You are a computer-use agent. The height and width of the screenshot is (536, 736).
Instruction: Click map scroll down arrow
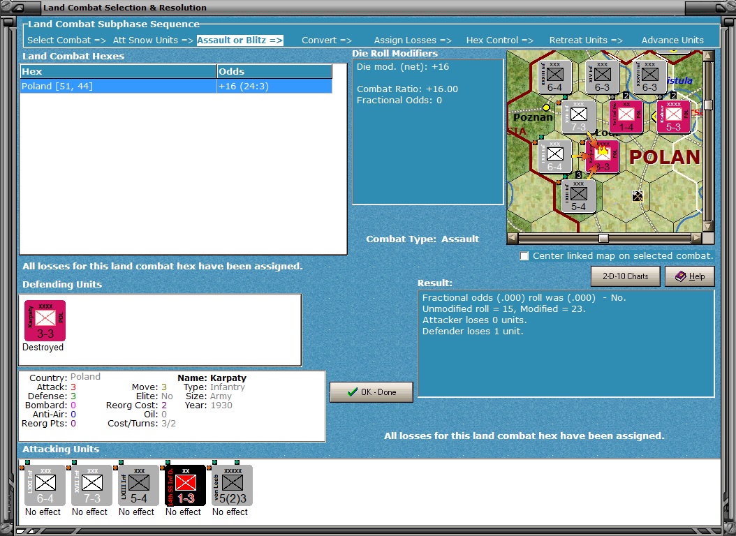tap(708, 226)
